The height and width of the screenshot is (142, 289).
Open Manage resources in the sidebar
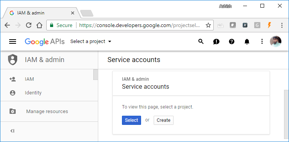click(x=47, y=112)
